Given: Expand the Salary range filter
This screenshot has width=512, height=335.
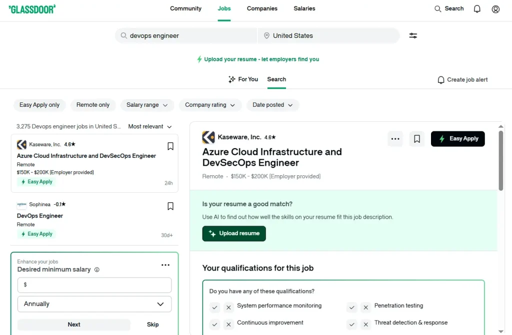Looking at the screenshot, I should (147, 105).
